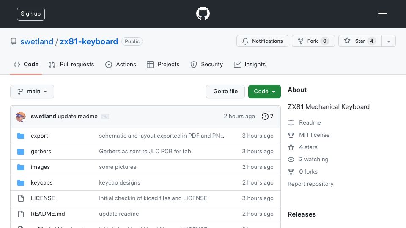Viewport: 406px width, 228px height.
Task: Click swetland's avatar thumbnail
Action: [x=21, y=117]
